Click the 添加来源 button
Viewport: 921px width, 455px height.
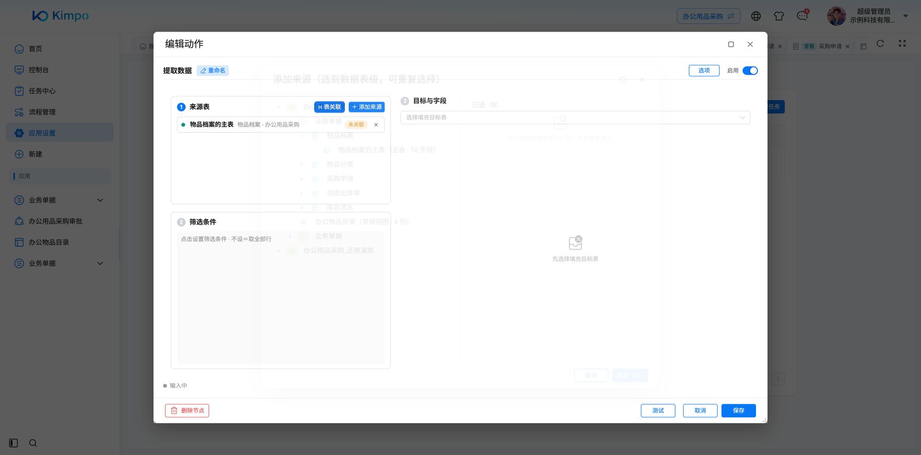(x=366, y=107)
